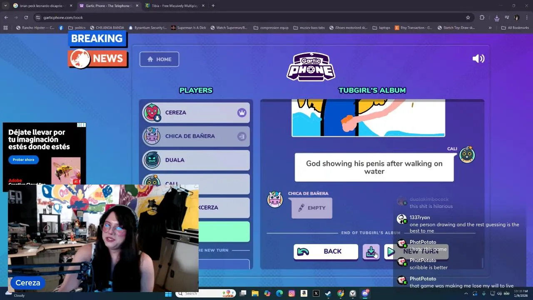Open the X app from the taskbar
This screenshot has width=533, height=300.
point(316,294)
